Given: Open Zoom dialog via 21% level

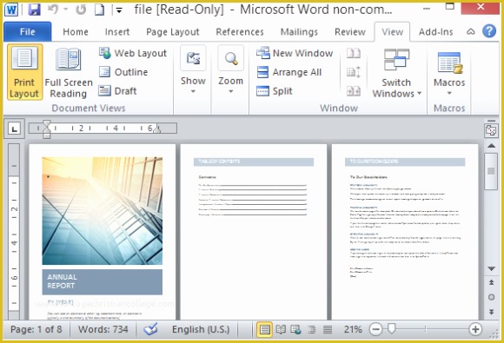Looking at the screenshot, I should (x=353, y=329).
